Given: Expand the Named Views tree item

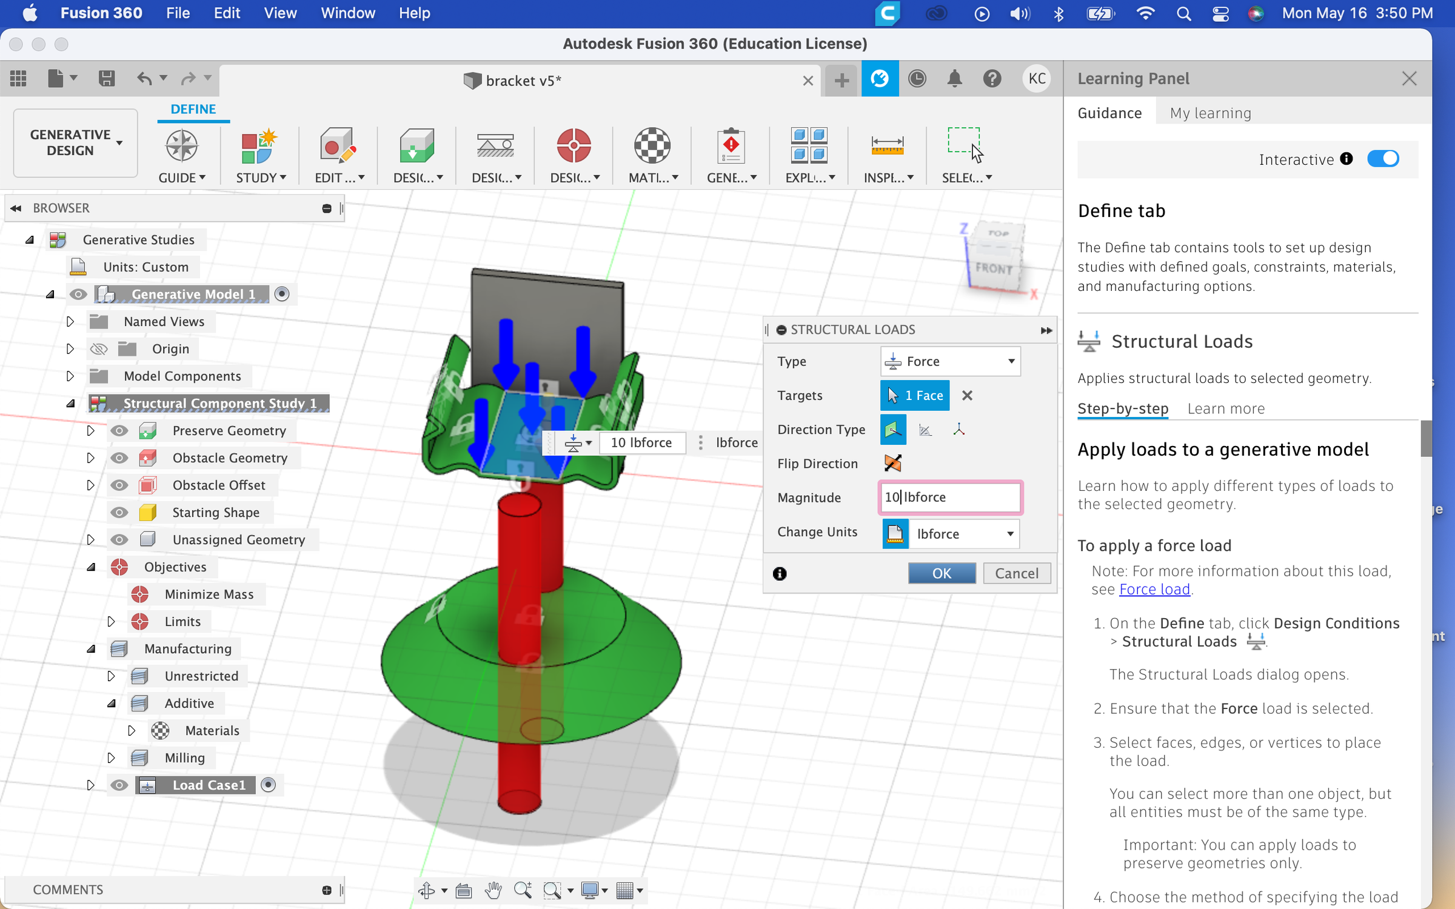Looking at the screenshot, I should click(70, 321).
